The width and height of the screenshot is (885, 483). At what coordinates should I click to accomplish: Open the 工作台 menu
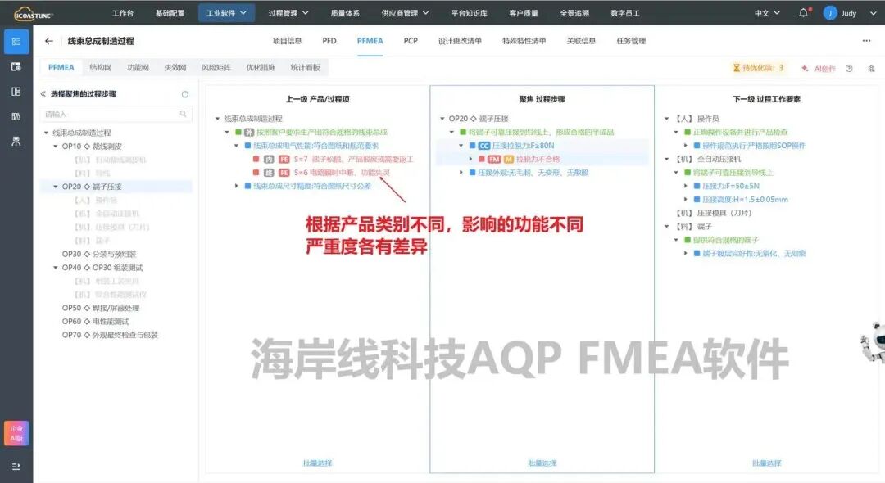tap(122, 13)
